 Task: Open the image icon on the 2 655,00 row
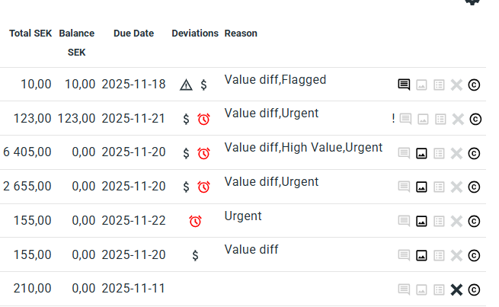[x=421, y=187]
